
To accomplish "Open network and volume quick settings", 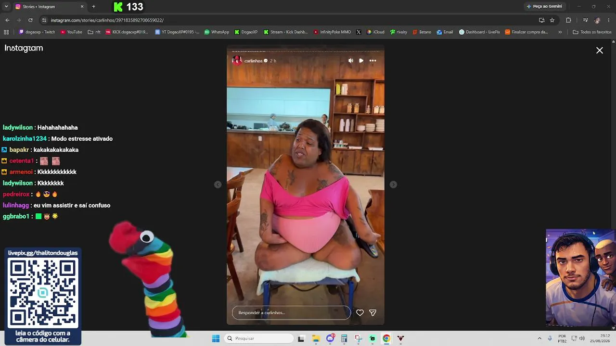I will [578, 338].
